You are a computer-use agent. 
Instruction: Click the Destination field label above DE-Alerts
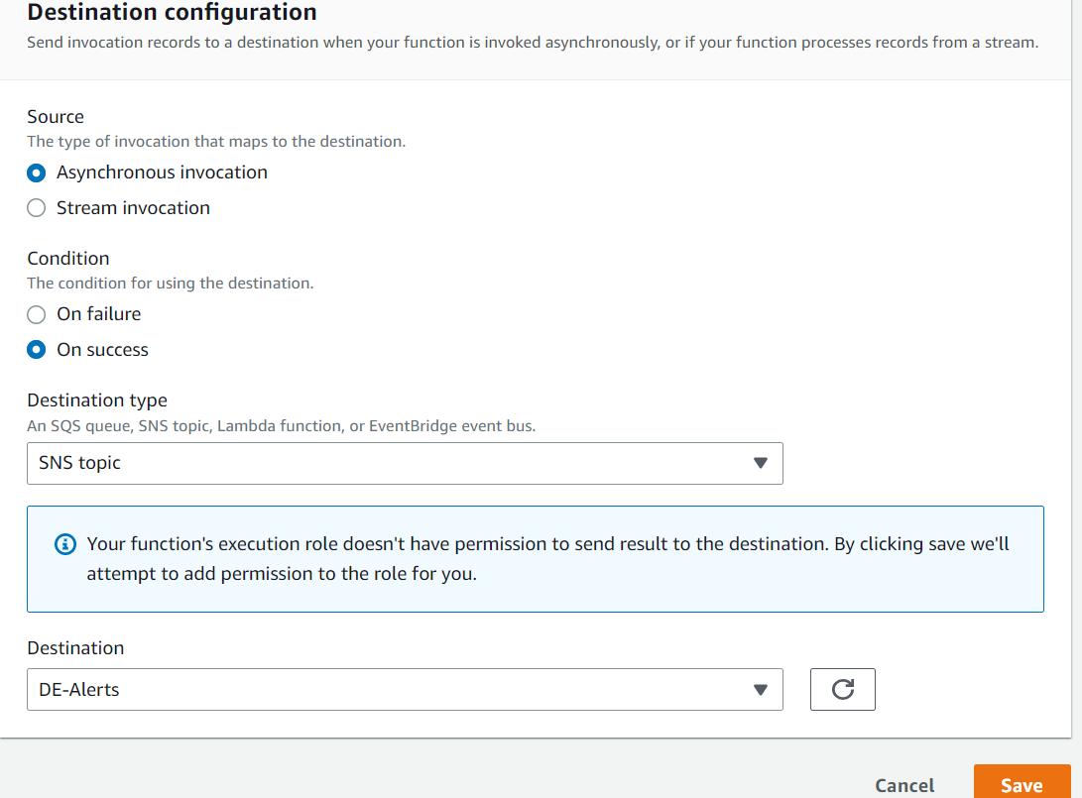75,648
